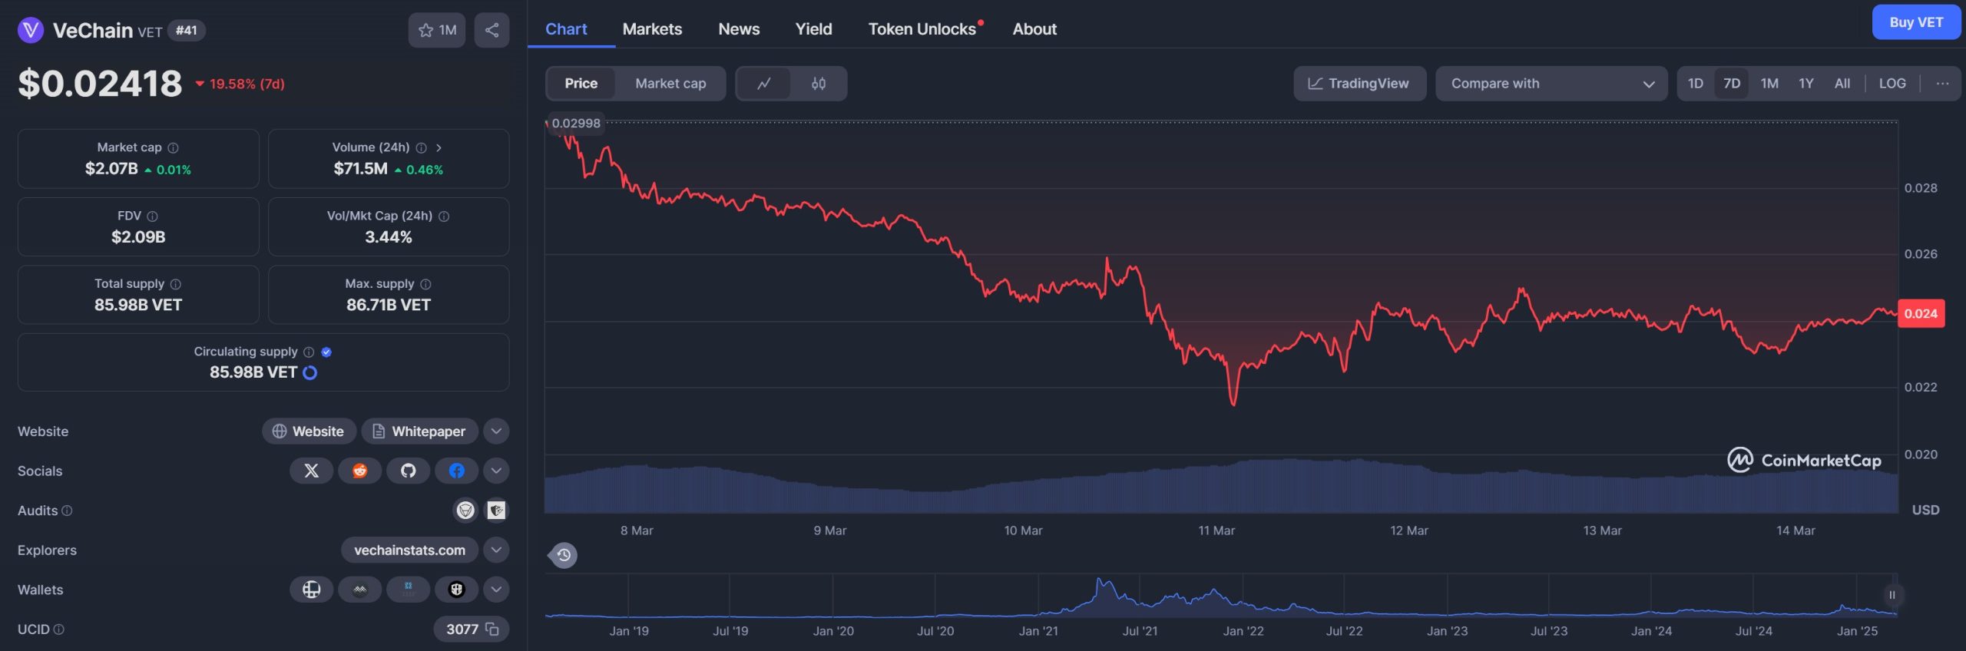Show Total supply info icon
Screen dimensions: 1966x651
coord(176,284)
